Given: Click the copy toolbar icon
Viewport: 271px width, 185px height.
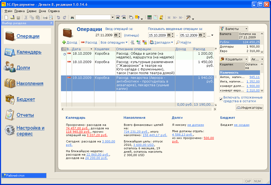Looking at the screenshot, I should click(x=32, y=17).
